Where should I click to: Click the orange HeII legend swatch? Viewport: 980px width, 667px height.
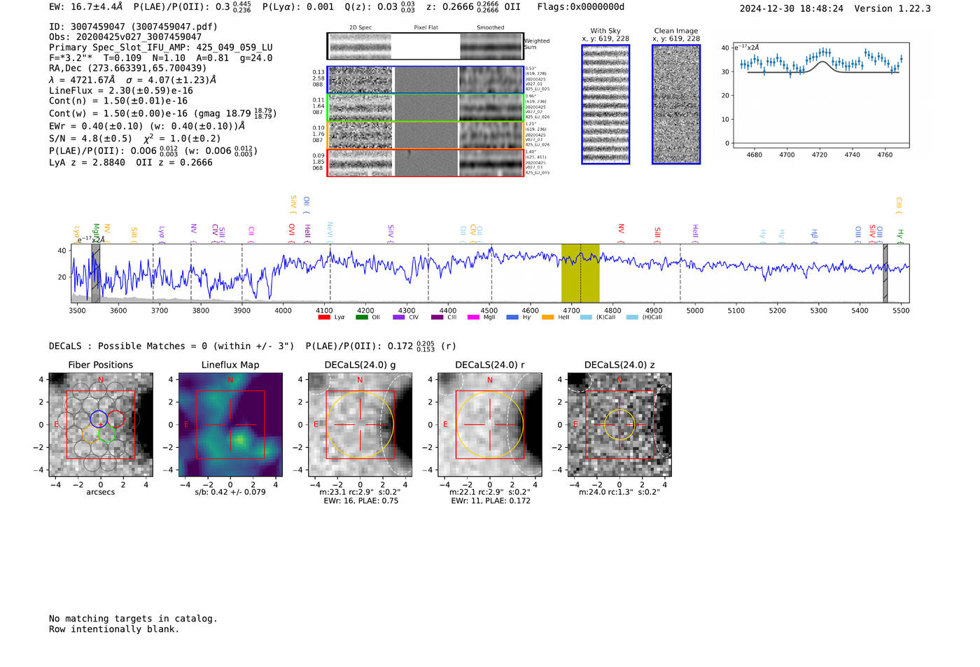tap(547, 317)
